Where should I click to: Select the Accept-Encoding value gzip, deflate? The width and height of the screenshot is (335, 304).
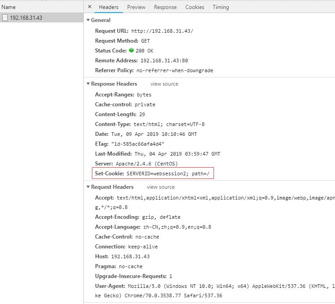161,217
